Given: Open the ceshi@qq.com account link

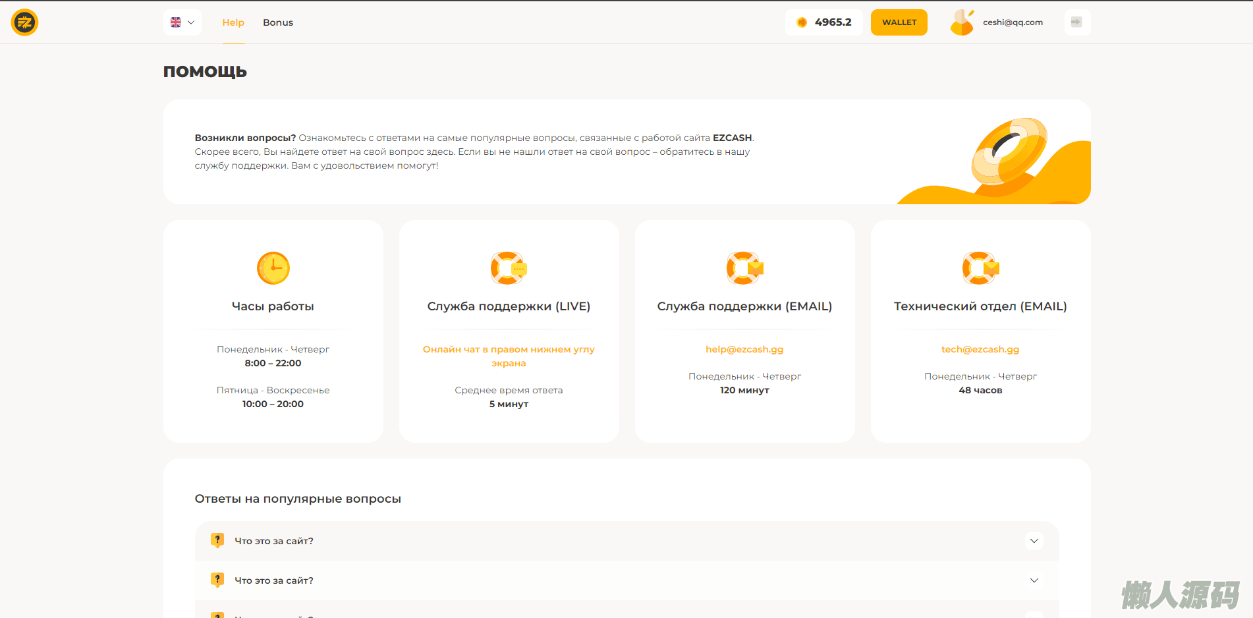Looking at the screenshot, I should pos(1013,22).
